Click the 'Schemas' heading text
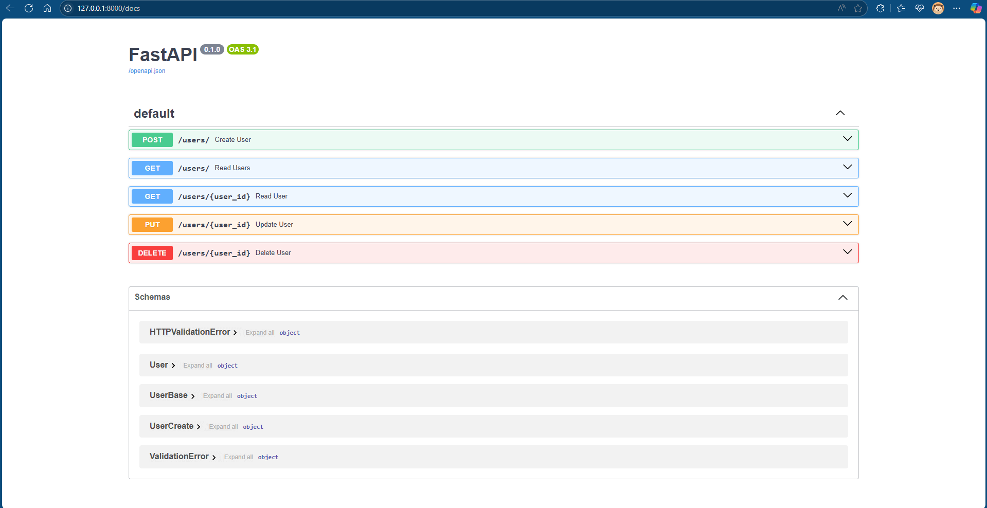 click(x=152, y=297)
